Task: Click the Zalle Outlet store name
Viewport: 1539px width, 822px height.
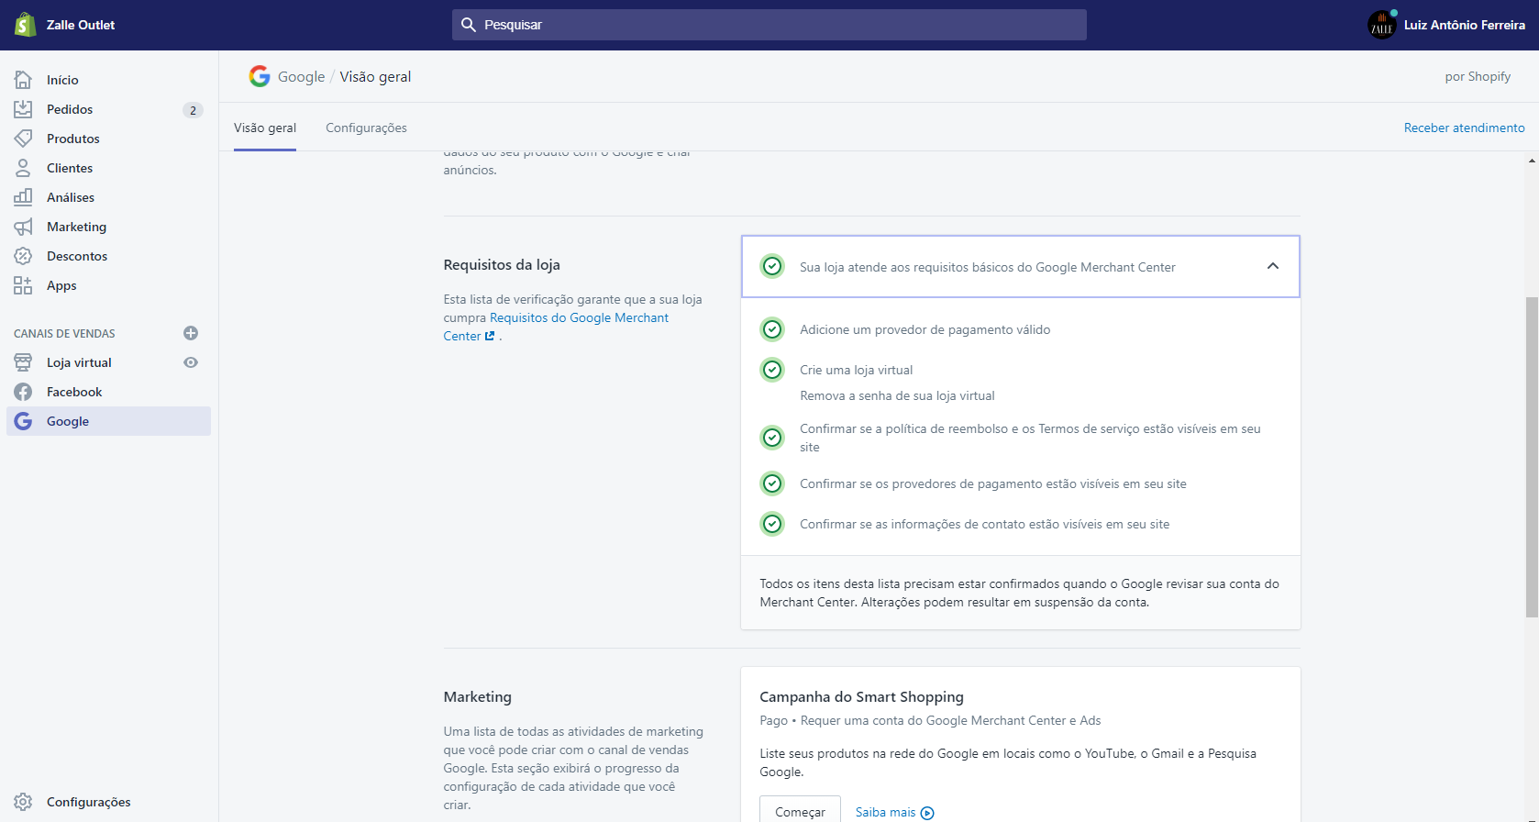Action: [x=81, y=25]
